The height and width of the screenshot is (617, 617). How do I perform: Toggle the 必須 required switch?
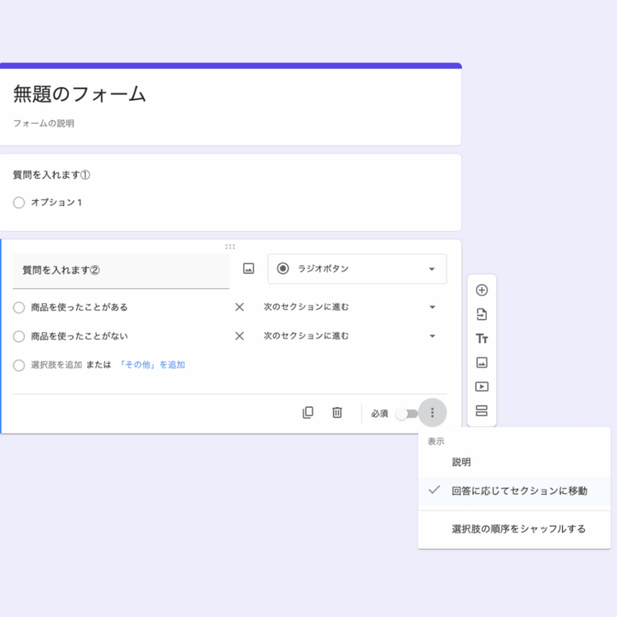407,413
